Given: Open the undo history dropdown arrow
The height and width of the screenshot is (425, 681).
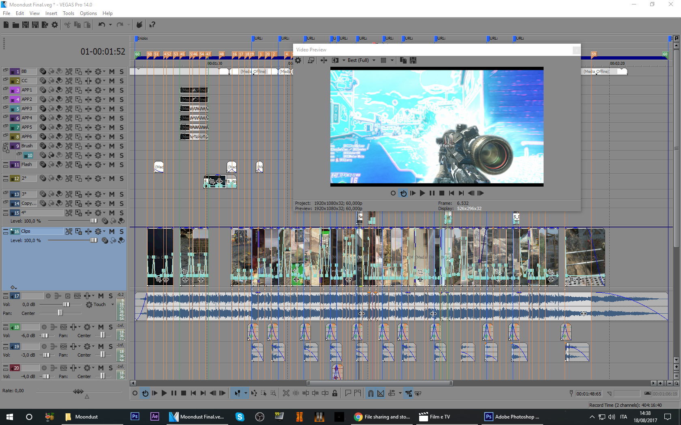Looking at the screenshot, I should coord(110,25).
